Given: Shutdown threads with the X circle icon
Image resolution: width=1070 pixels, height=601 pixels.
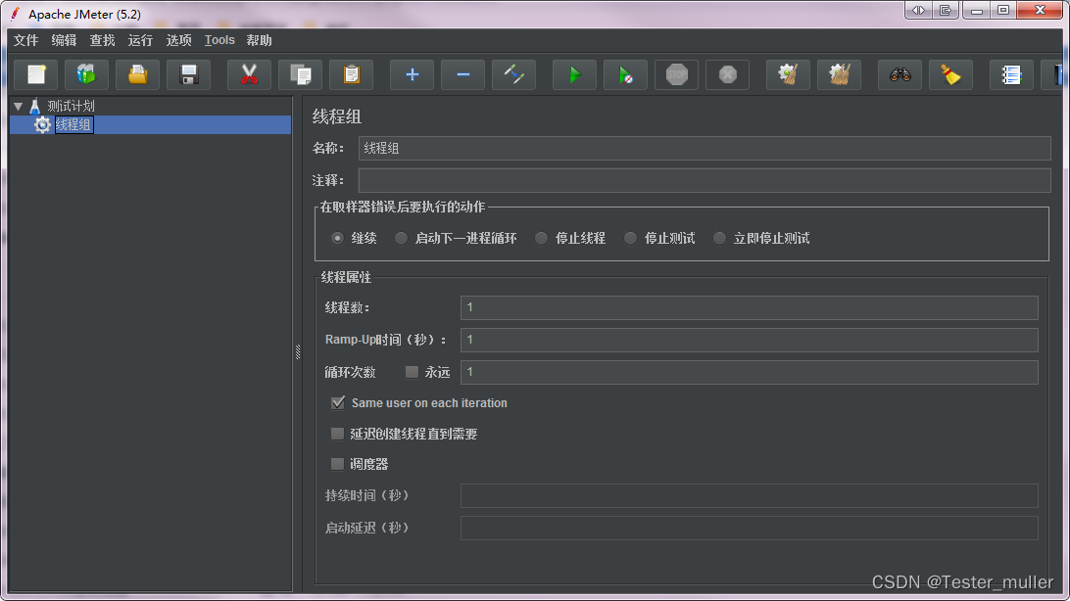Looking at the screenshot, I should [727, 75].
